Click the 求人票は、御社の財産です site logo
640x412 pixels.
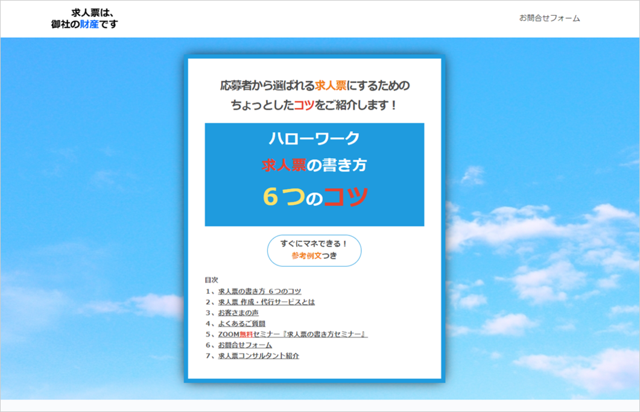84,19
